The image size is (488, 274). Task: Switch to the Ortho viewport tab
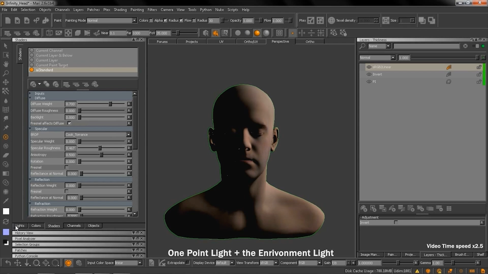(x=310, y=41)
